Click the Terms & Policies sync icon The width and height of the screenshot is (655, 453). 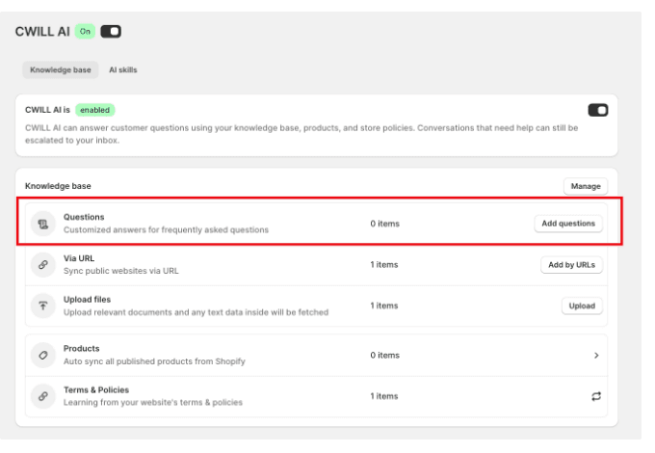click(x=596, y=396)
